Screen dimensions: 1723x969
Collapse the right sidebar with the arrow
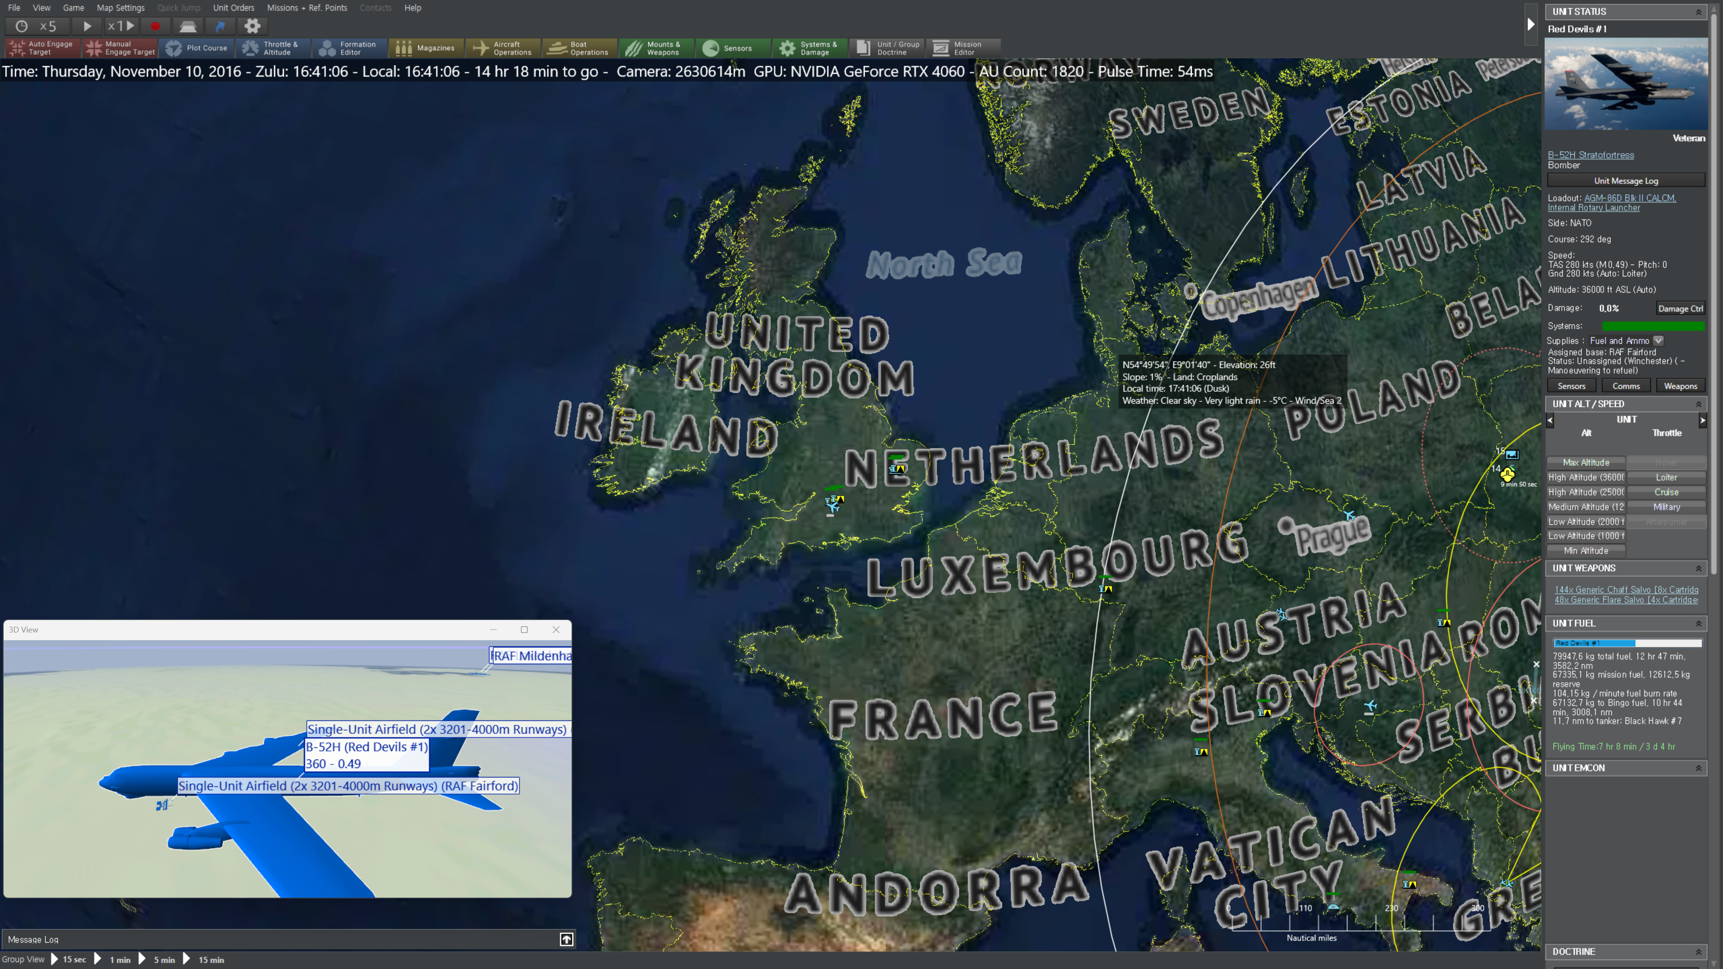[x=1531, y=25]
